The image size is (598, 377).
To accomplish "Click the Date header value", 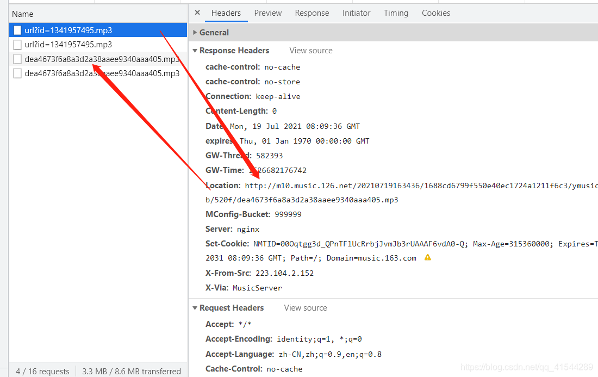I will click(x=295, y=126).
